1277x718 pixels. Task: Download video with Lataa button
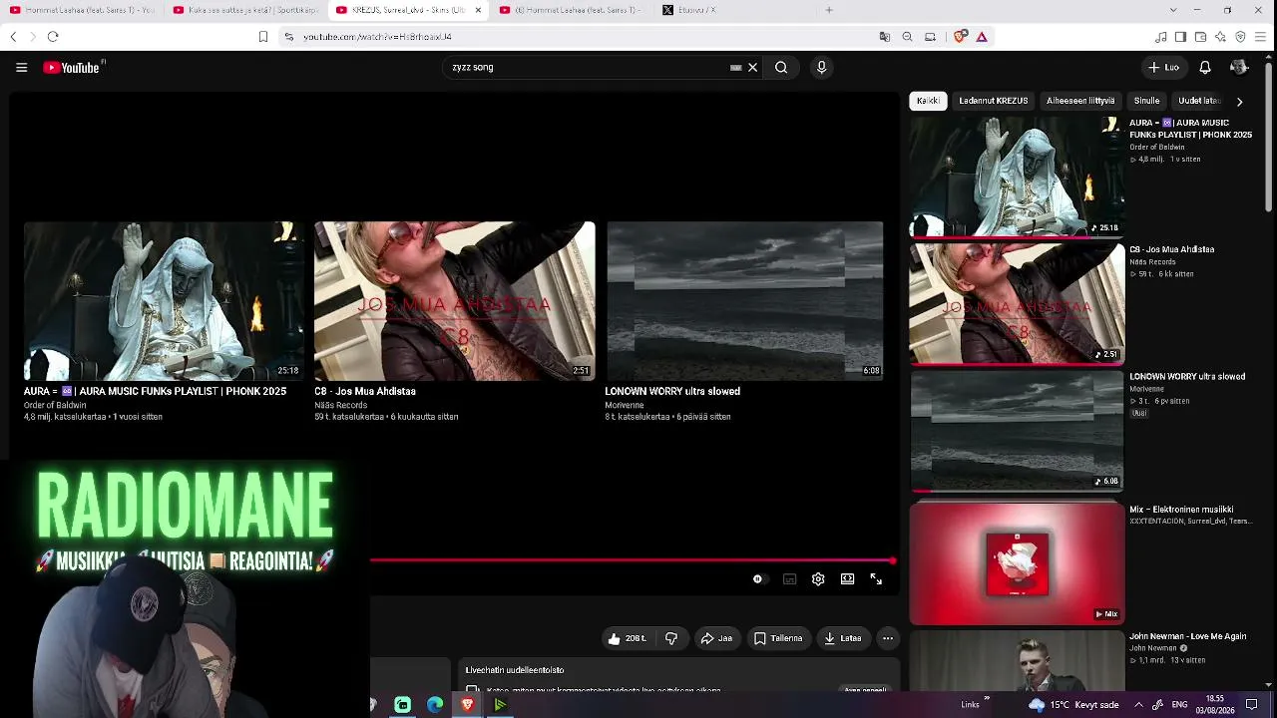click(x=843, y=638)
